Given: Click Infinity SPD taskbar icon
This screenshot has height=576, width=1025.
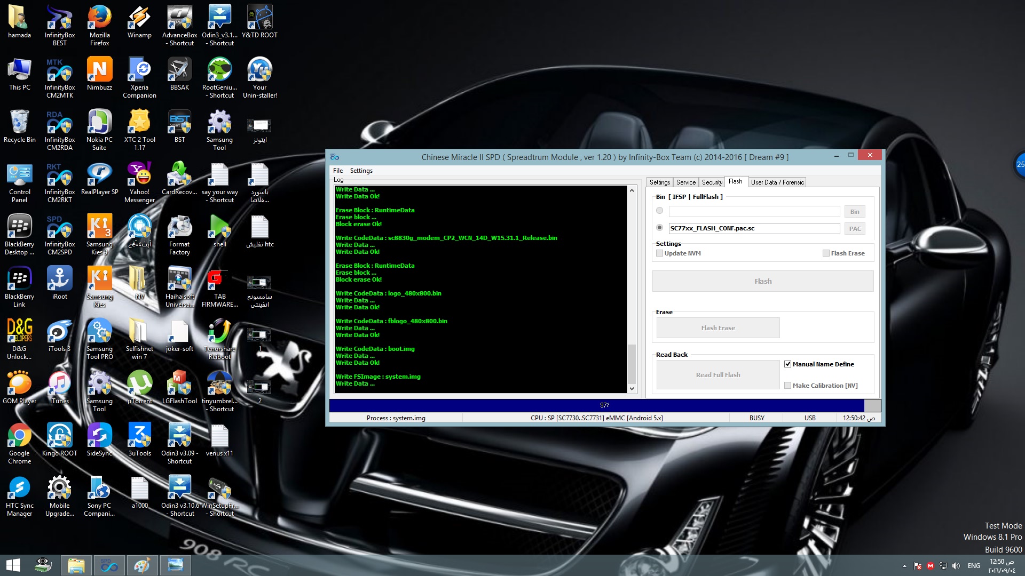Looking at the screenshot, I should pos(109,565).
